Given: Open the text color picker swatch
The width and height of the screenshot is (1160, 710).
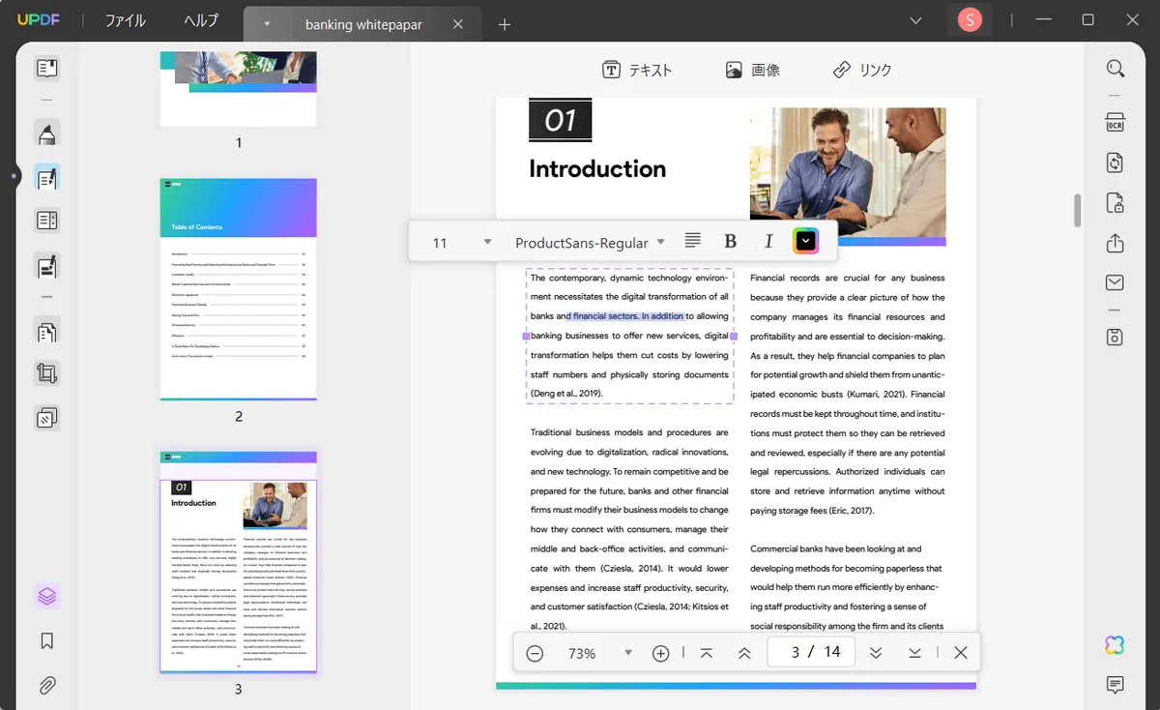Looking at the screenshot, I should (806, 241).
